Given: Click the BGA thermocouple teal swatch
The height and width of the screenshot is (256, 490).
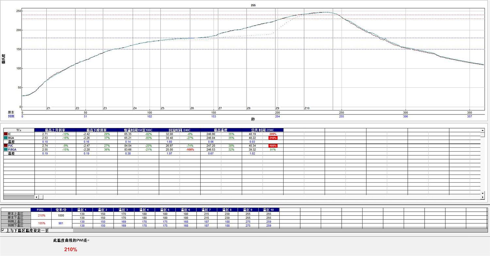Looking at the screenshot, I should (x=6, y=138).
